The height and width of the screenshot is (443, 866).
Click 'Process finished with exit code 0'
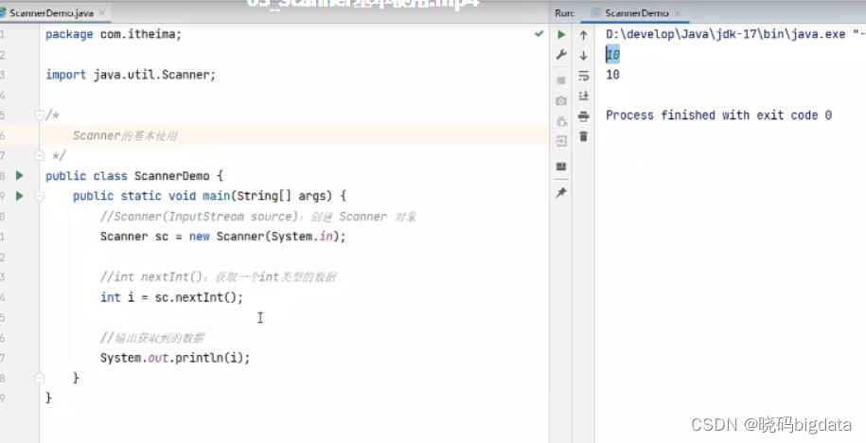(x=718, y=115)
